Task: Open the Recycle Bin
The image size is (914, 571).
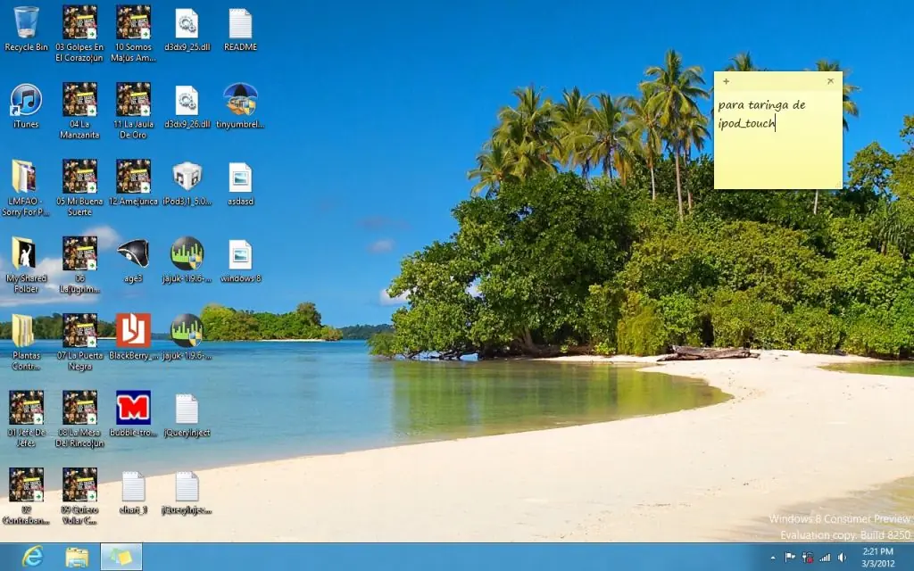Action: click(x=26, y=23)
